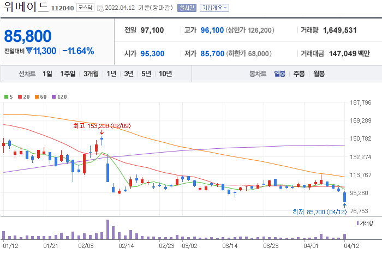Click the trading volume value 1,649,531
The width and height of the screenshot is (382, 254).
click(x=340, y=30)
